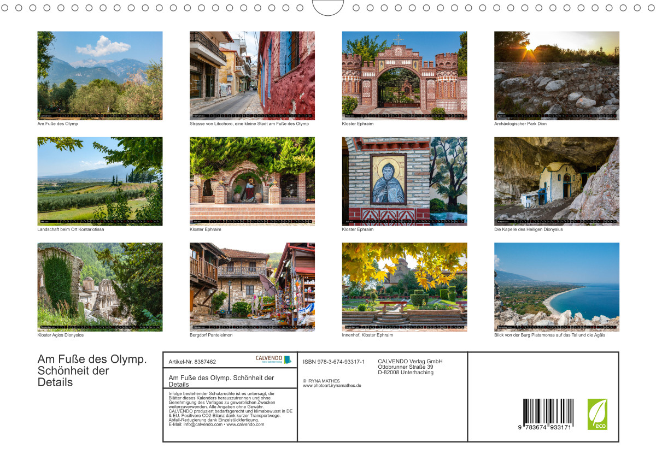This screenshot has width=656, height=466.
Task: Click the Artikel-Nr. 8387462 text
Action: [192, 362]
